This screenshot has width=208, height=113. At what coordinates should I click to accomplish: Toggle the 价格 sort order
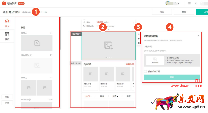(115, 96)
